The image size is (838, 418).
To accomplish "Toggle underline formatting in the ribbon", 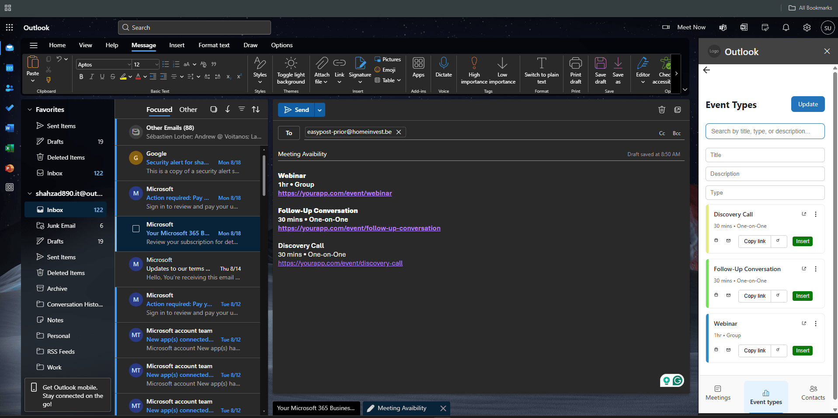I will coord(102,77).
